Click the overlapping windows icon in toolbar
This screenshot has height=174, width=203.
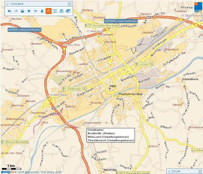pos(68,11)
